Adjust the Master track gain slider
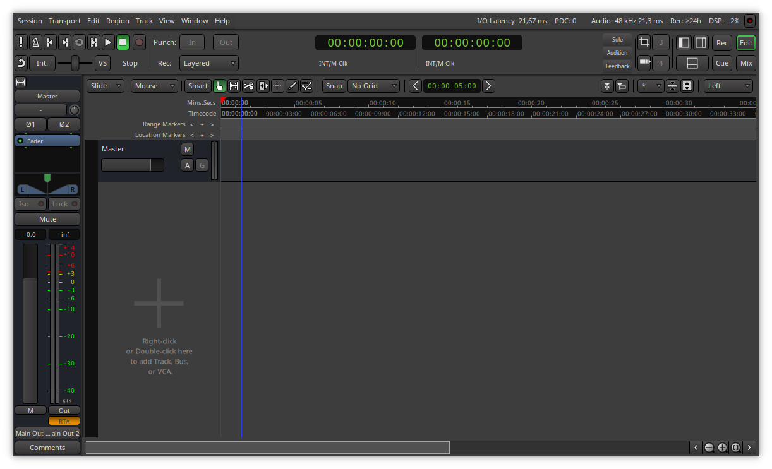 pyautogui.click(x=133, y=165)
